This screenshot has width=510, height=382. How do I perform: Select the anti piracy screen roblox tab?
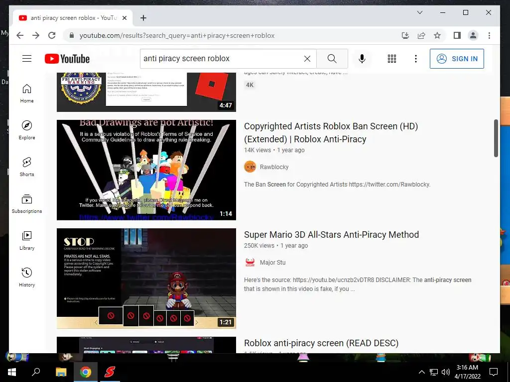(x=73, y=18)
